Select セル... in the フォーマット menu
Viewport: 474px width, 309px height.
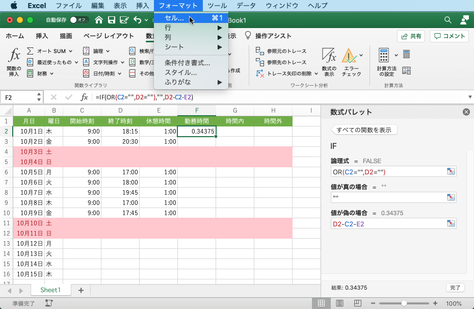[191, 18]
